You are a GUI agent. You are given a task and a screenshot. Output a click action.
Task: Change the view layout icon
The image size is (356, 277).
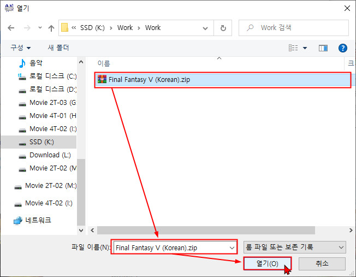pos(293,48)
